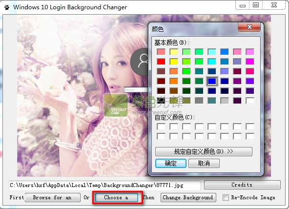The height and width of the screenshot is (209, 289).
Task: Pick the light gray swatch in the bottom row
Action: (x=225, y=101)
